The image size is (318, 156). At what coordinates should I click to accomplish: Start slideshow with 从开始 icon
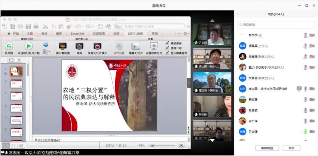pyautogui.click(x=9, y=46)
